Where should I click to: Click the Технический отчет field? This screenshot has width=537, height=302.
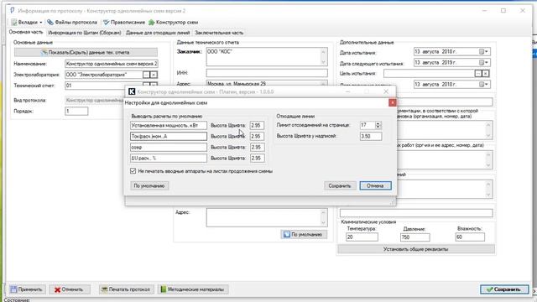pos(103,86)
